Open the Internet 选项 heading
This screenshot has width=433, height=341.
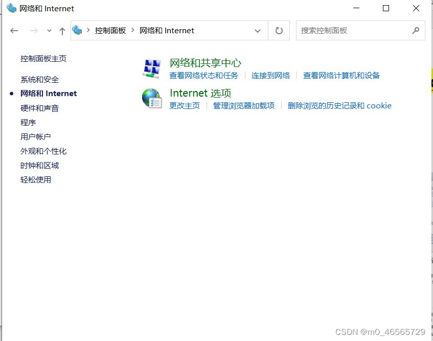(200, 93)
